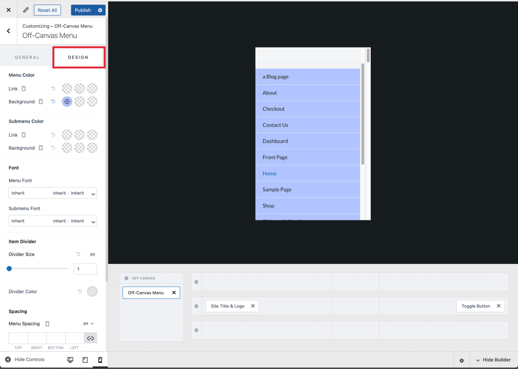Collapse the builder with Hide Builder

[492, 360]
